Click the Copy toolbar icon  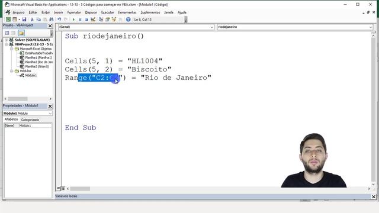[x=38, y=20]
